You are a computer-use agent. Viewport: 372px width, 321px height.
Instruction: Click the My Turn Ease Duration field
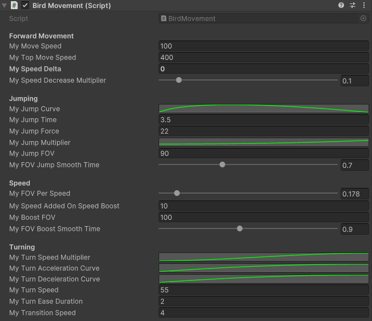264,301
